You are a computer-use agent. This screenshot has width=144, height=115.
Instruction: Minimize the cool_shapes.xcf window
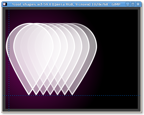127,4
